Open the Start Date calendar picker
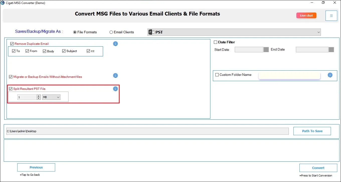341x182 pixels. (266, 50)
